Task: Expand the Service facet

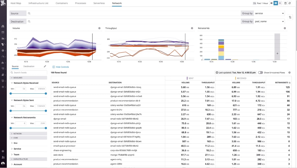Action: pyautogui.click(x=16, y=149)
